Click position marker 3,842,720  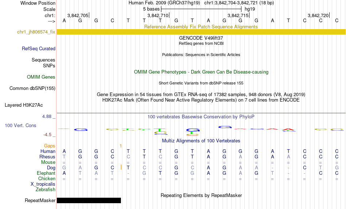tap(318, 15)
